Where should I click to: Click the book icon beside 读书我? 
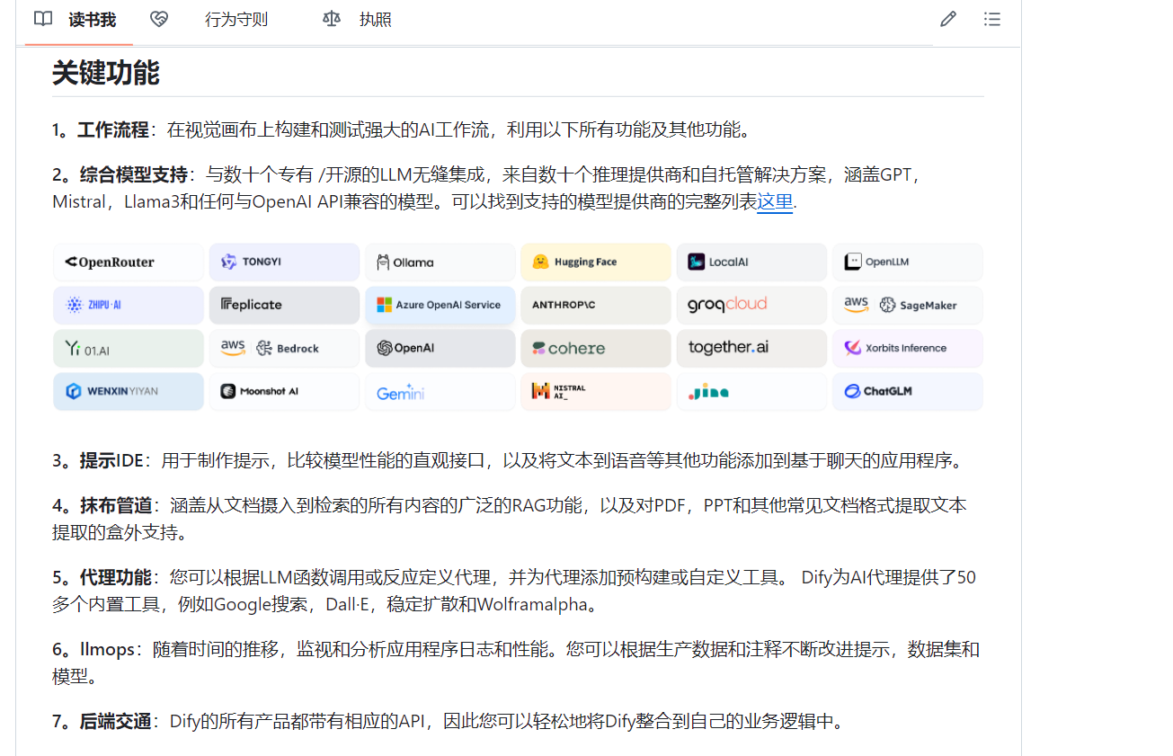click(x=43, y=19)
